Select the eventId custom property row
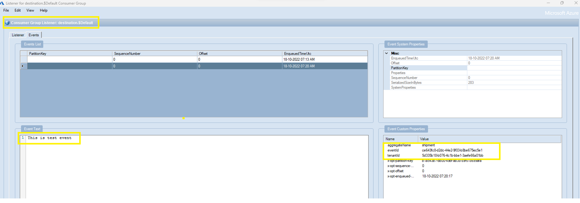Screen dimensions: 580x203 (x=393, y=150)
